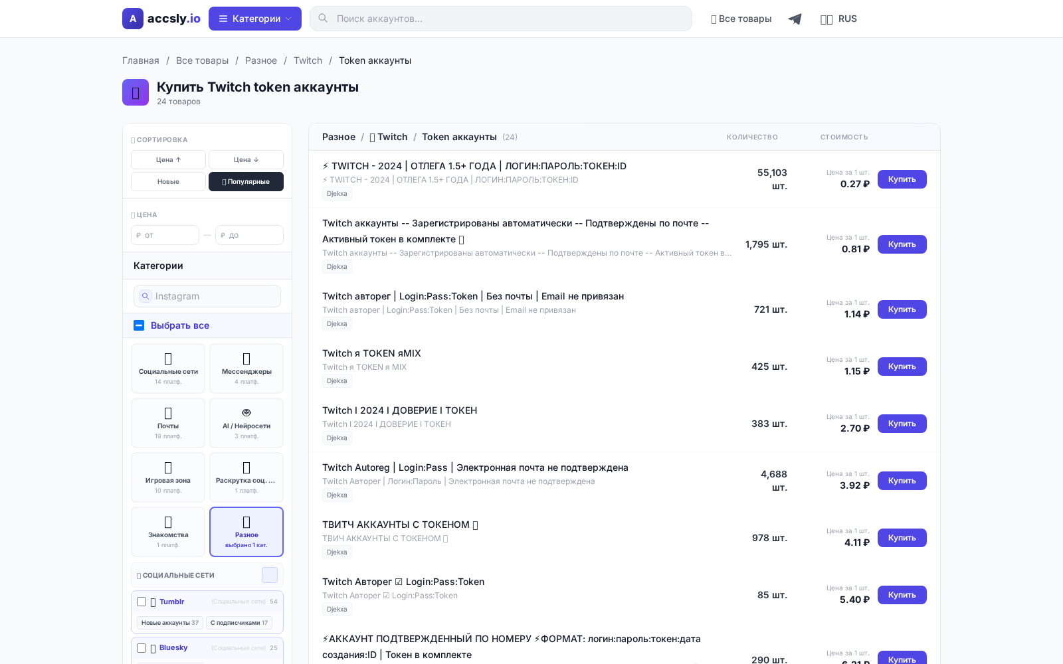Click the search magnifier icon in header
The height and width of the screenshot is (664, 1063).
tap(323, 19)
